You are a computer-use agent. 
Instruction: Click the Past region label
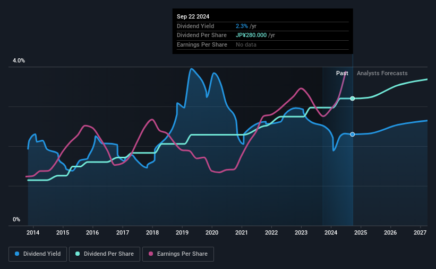342,73
